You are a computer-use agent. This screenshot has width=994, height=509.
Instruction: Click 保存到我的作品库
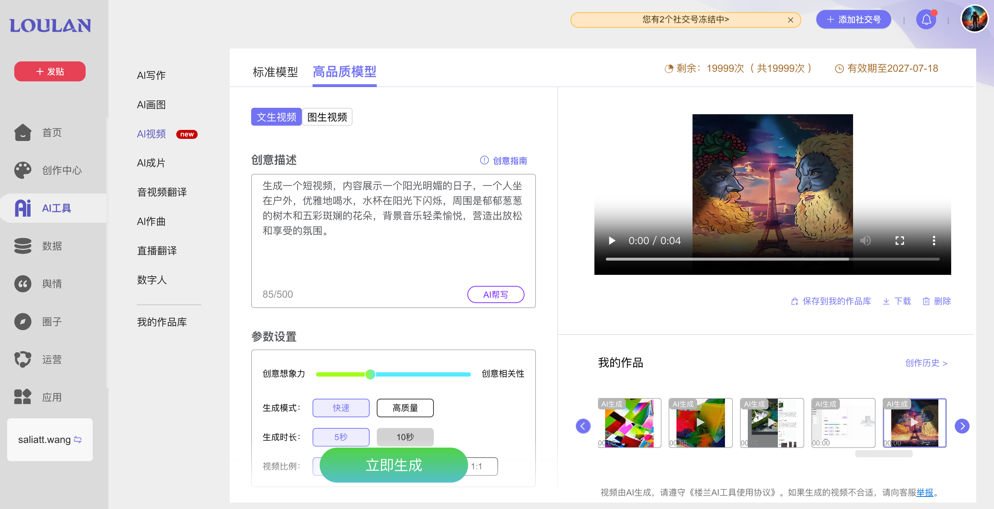(831, 301)
